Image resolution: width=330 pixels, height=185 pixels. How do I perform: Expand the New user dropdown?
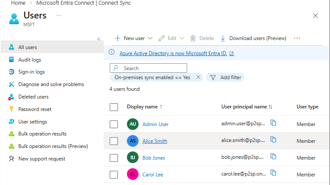pos(150,38)
